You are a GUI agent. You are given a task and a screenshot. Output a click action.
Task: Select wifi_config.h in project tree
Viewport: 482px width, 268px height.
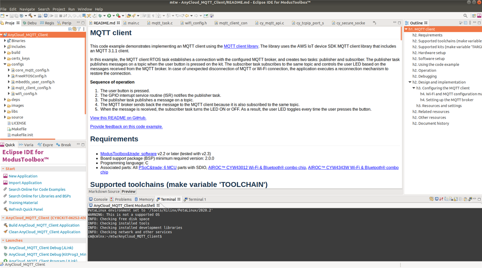(x=26, y=94)
